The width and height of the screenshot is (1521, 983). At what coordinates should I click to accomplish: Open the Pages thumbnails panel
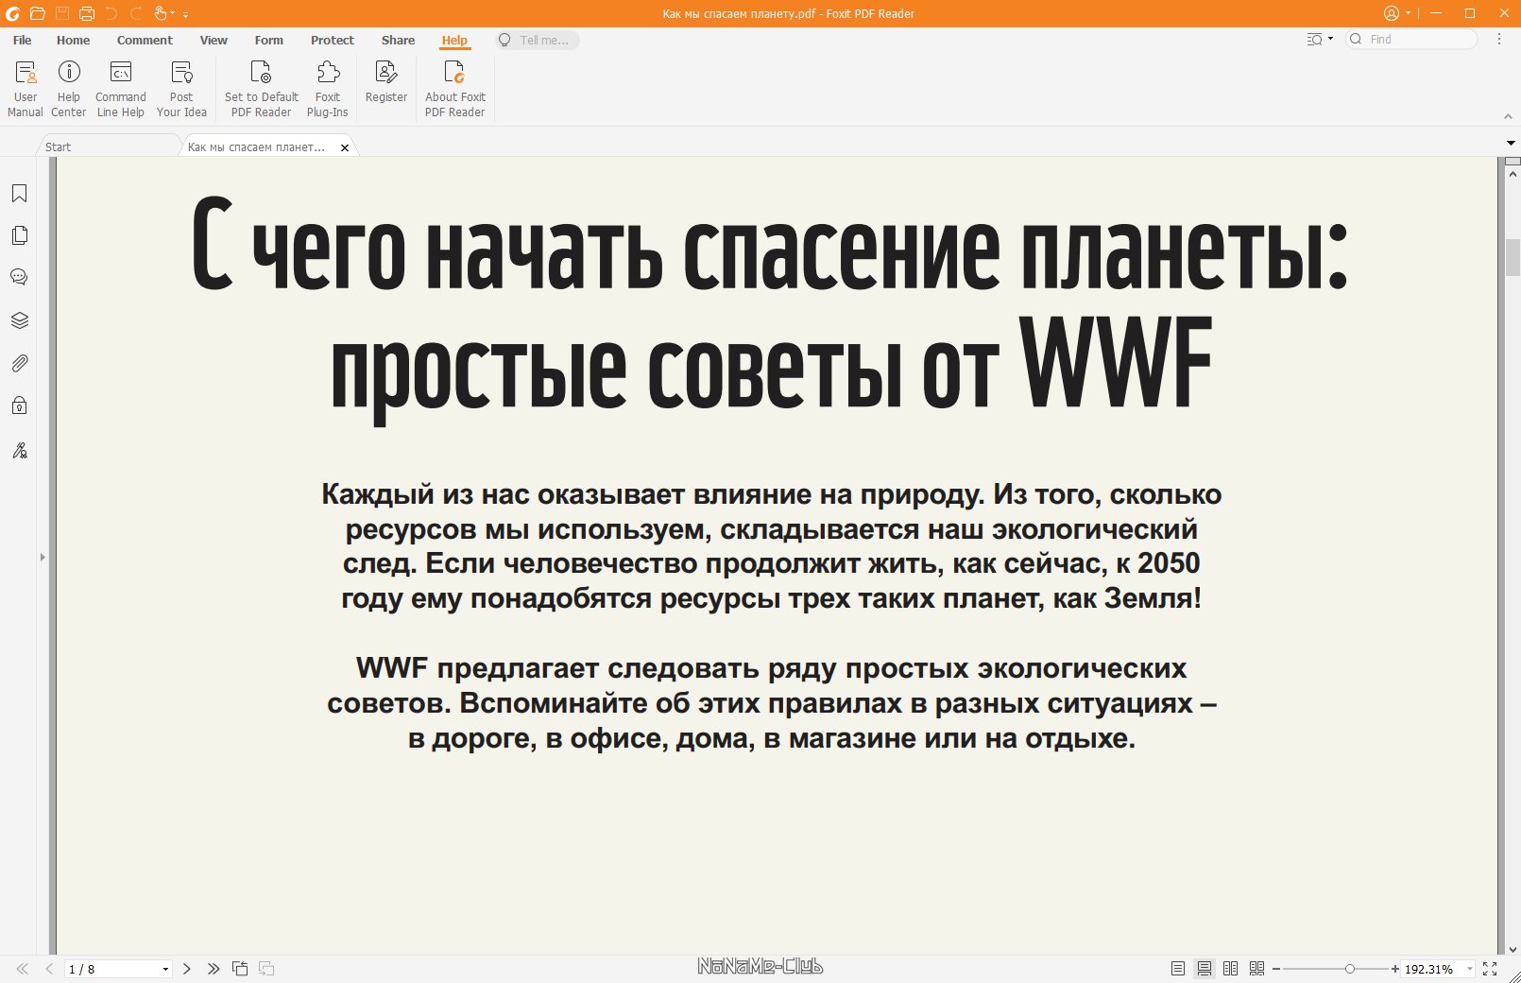click(19, 235)
